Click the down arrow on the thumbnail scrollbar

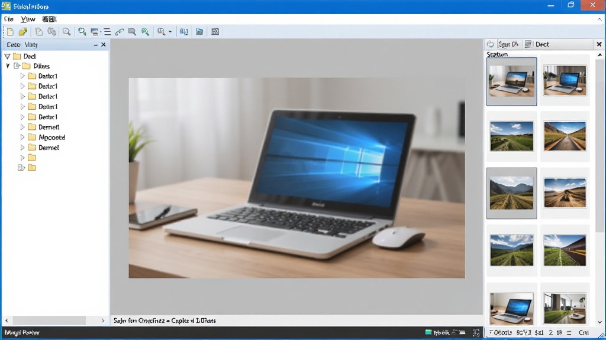600,322
